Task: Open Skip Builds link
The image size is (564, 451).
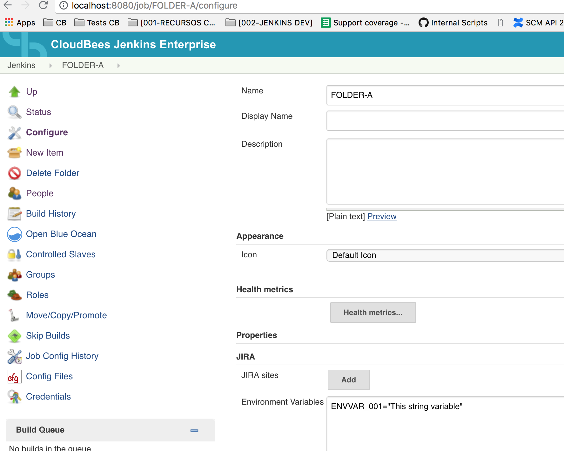Action: coord(48,336)
